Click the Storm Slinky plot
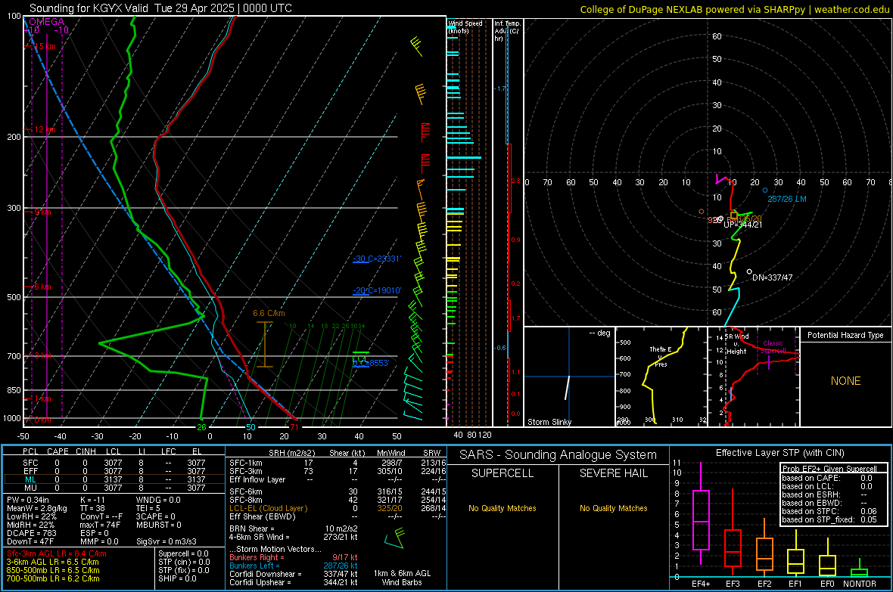Image resolution: width=893 pixels, height=592 pixels. 569,377
